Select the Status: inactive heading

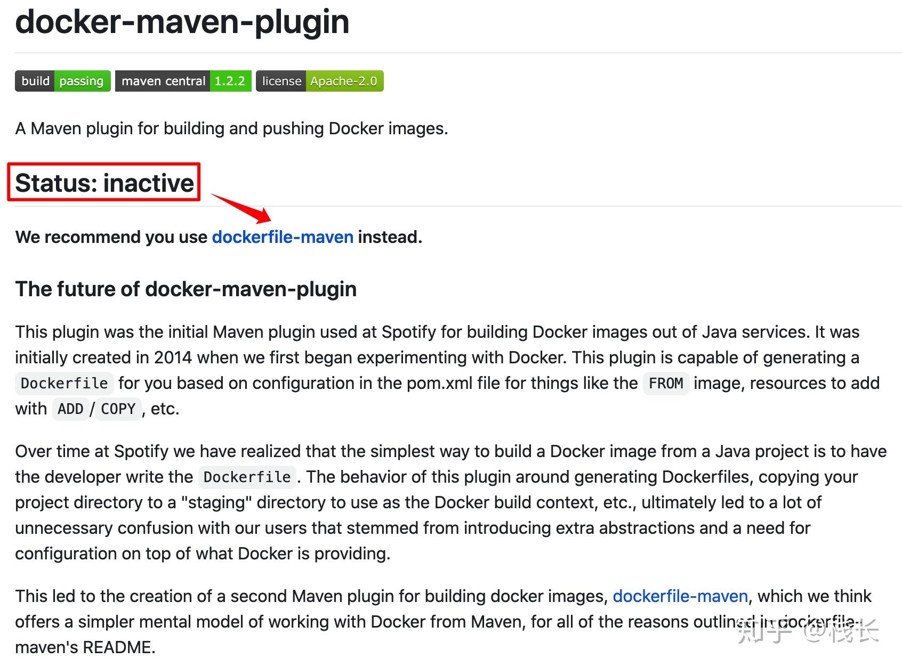(x=104, y=183)
